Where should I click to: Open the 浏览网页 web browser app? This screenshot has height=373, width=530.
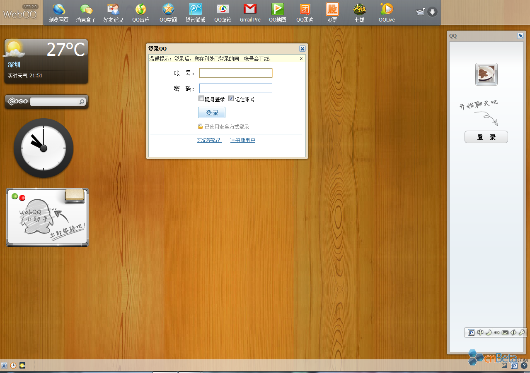58,12
